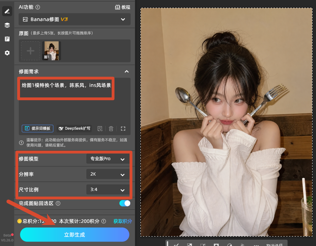Click the 温馨提示 warning info icon
This screenshot has width=316, height=246.
pyautogui.click(x=21, y=143)
